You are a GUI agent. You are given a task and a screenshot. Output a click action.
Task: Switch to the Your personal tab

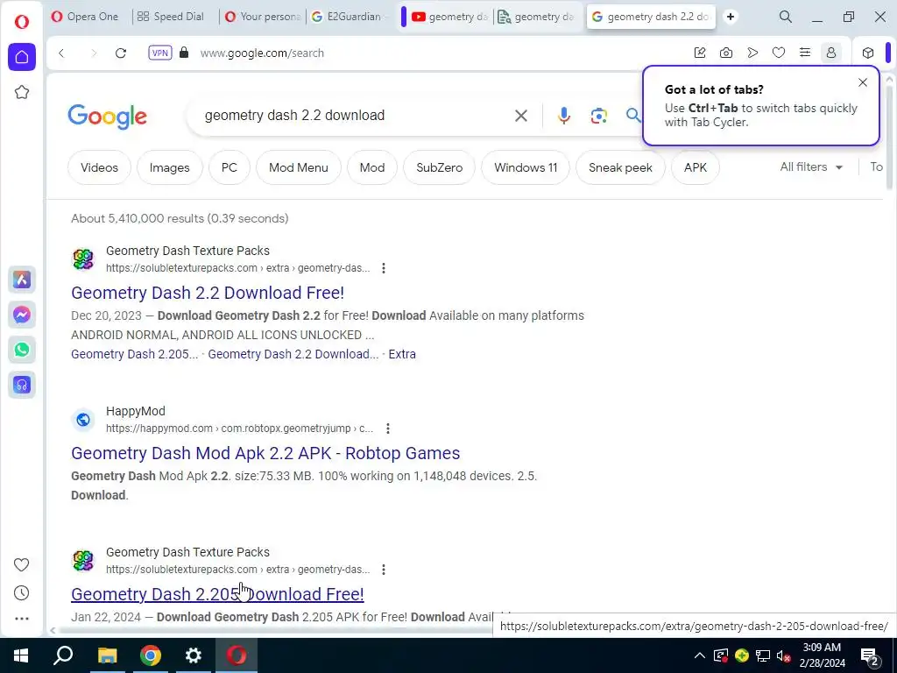263,17
